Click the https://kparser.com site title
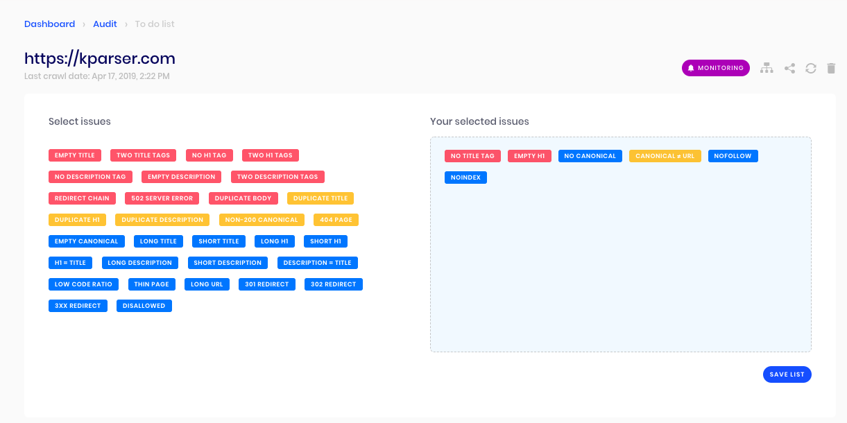Viewport: 847px width, 423px height. point(100,58)
